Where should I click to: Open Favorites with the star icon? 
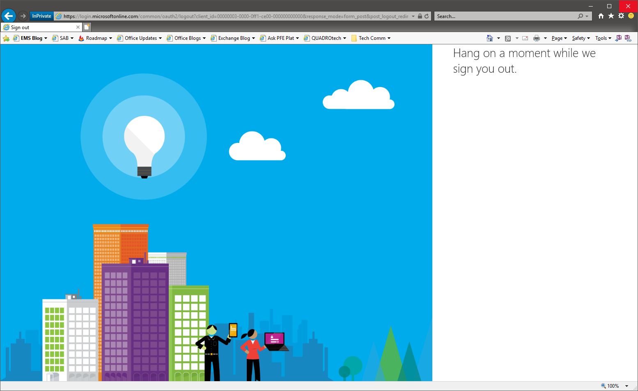(611, 16)
